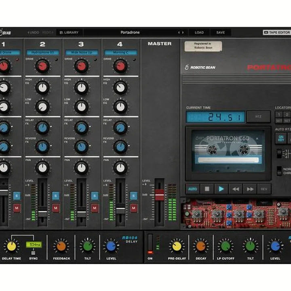The width and height of the screenshot is (291, 291).
Task: Open track 4 tape selector Morning C
Action: click(120, 53)
